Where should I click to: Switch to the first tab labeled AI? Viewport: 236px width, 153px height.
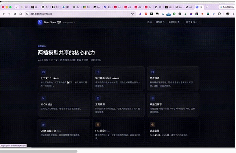coord(24,7)
